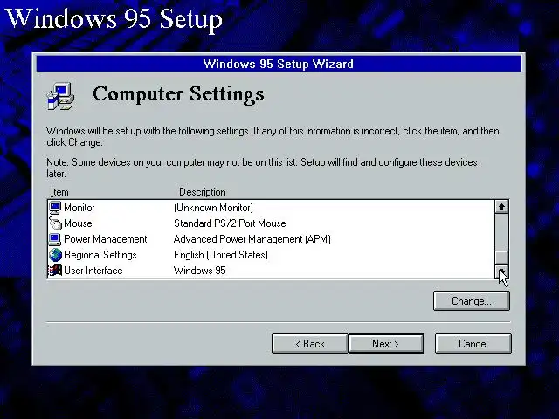Click the (Unknown Monitor) description

click(213, 208)
